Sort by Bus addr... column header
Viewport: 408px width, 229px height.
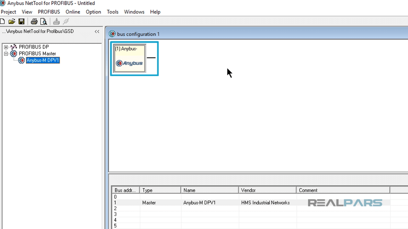coord(126,190)
